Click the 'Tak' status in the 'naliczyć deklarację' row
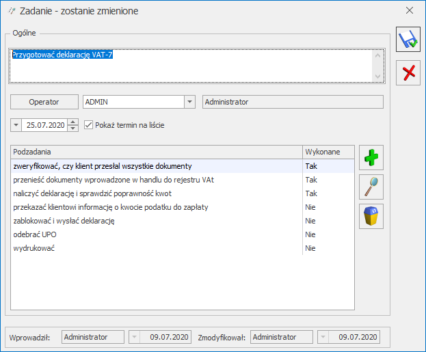426x352 pixels. point(311,193)
